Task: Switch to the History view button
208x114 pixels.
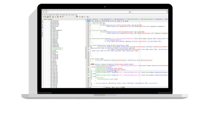Action: click(93, 21)
